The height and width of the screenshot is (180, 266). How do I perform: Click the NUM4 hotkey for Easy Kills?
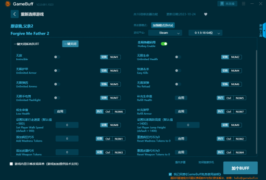(x=235, y=71)
